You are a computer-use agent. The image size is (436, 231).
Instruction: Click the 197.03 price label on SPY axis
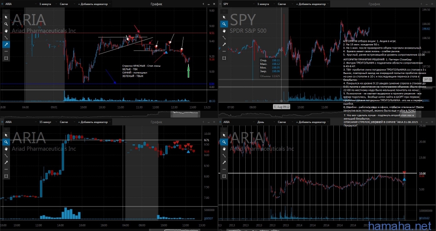point(428,79)
